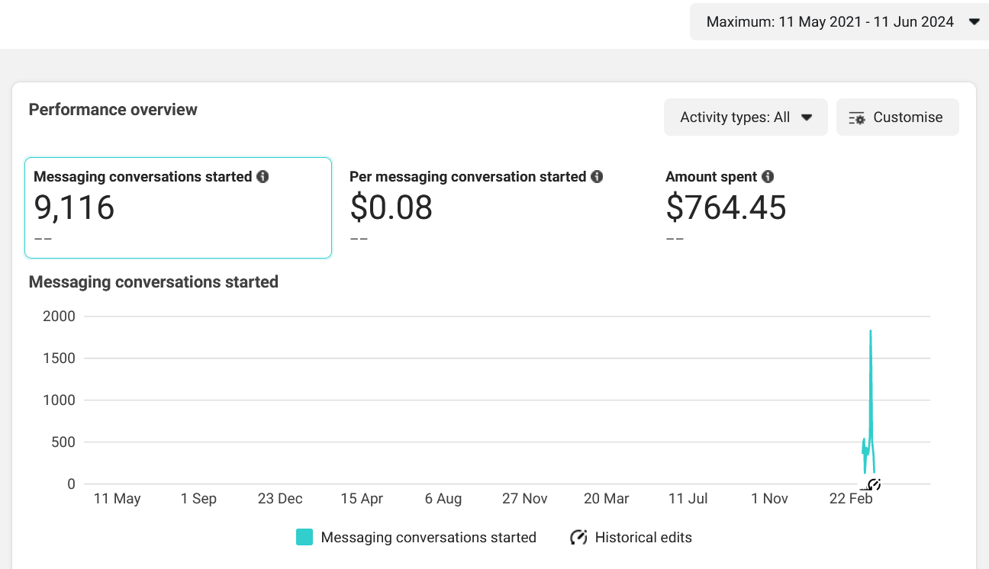Click the 9,116 conversations value
989x569 pixels.
pos(75,207)
